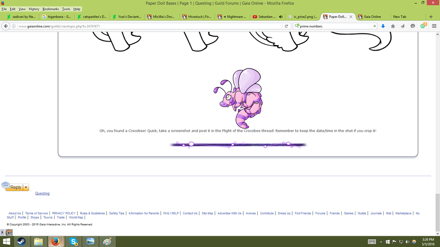Open the PRIVACY POLICY link

[x=64, y=214]
